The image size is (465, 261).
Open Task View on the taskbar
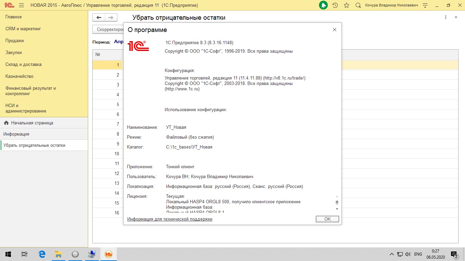(25, 254)
